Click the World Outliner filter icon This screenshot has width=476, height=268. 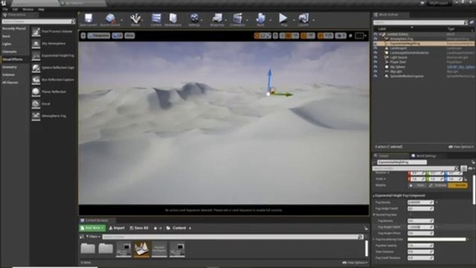[x=472, y=22]
